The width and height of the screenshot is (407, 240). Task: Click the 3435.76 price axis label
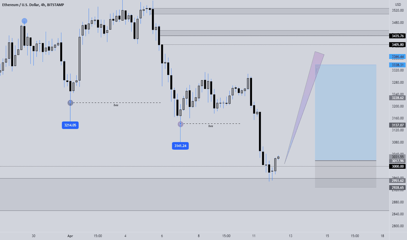click(398, 36)
